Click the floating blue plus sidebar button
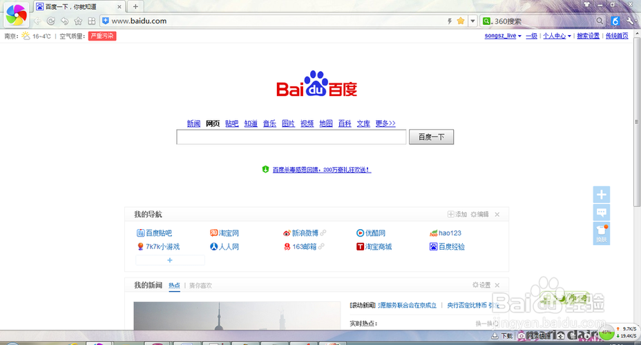 tap(602, 195)
